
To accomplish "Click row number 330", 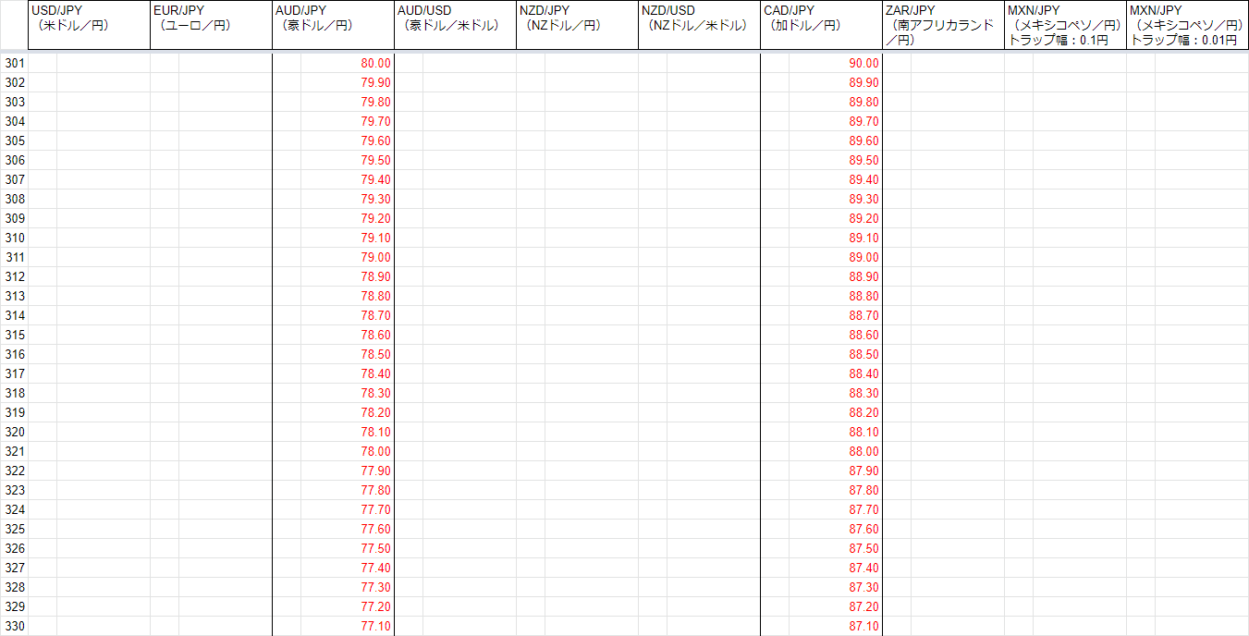I will point(14,626).
